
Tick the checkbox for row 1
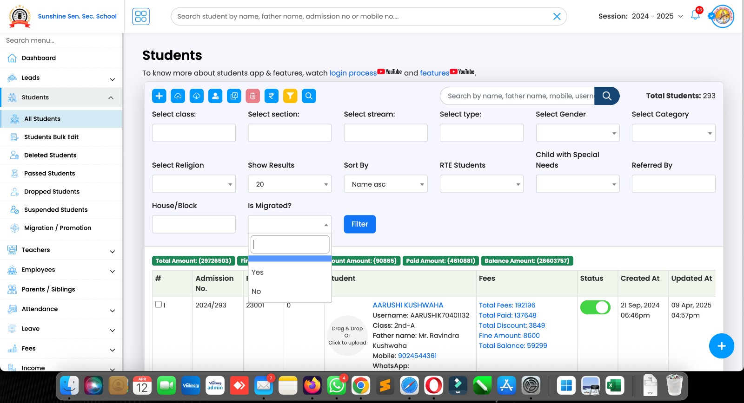tap(158, 305)
